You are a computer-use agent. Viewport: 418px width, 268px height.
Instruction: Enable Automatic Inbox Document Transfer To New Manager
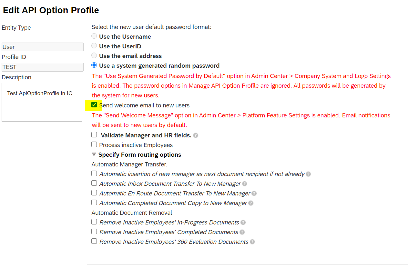click(94, 183)
